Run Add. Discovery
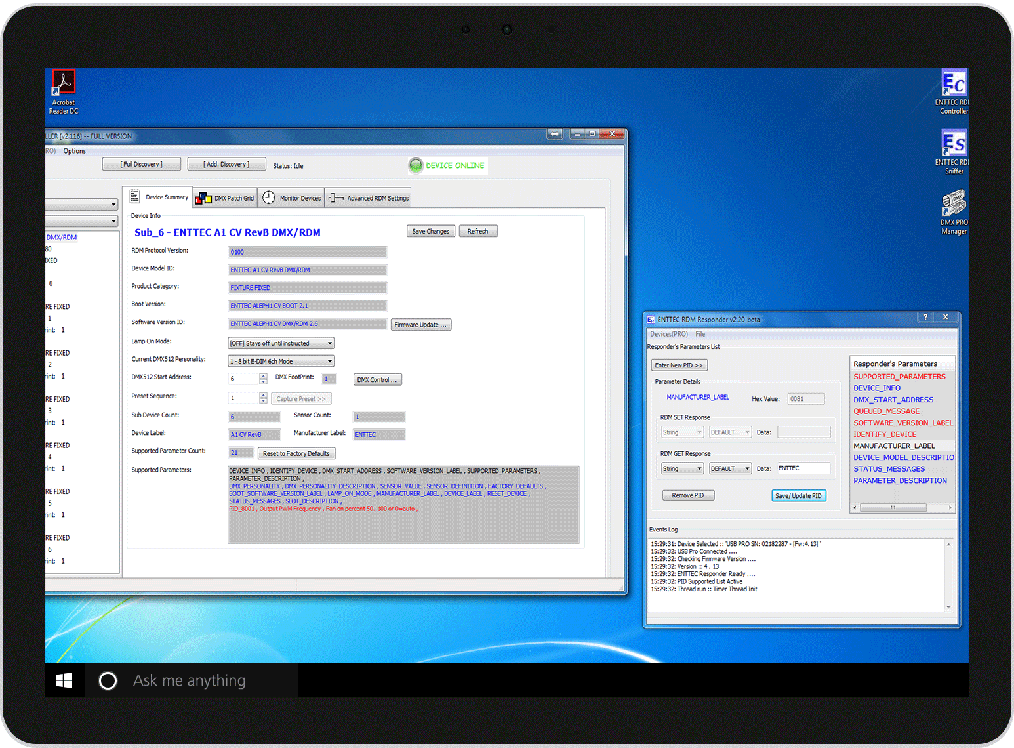Screen dimensions: 1014x748 tap(226, 164)
